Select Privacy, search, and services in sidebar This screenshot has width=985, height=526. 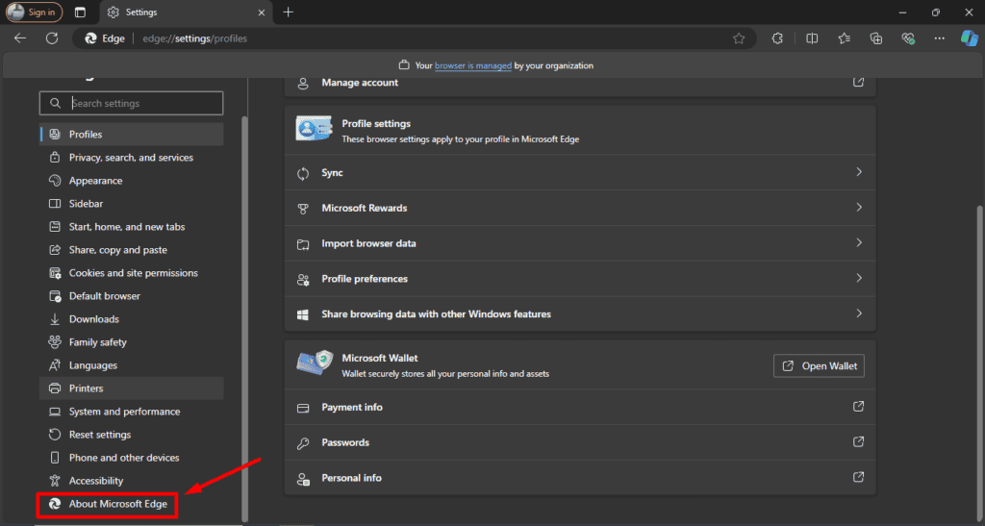(x=131, y=158)
